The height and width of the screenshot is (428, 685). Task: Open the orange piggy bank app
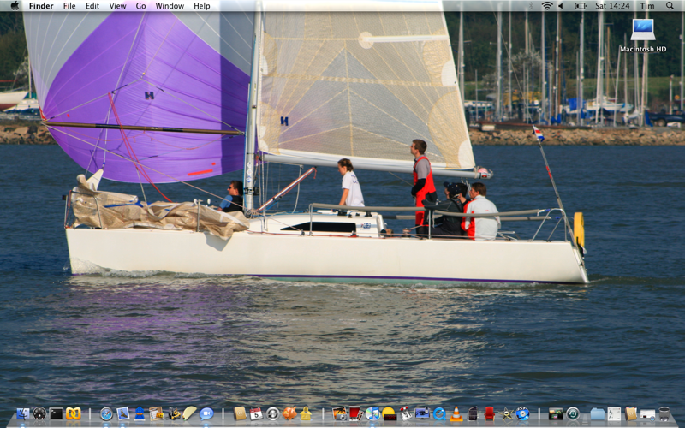pyautogui.click(x=289, y=413)
